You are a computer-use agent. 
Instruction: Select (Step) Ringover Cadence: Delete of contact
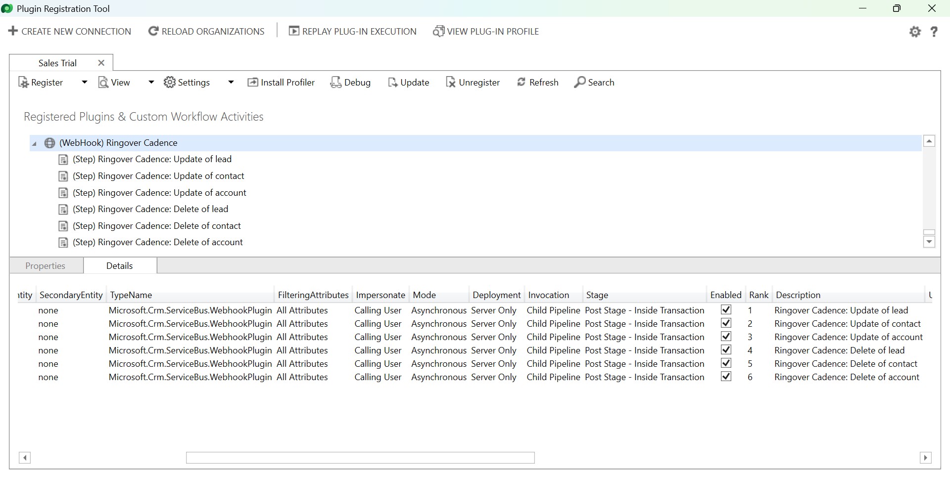[x=156, y=226]
